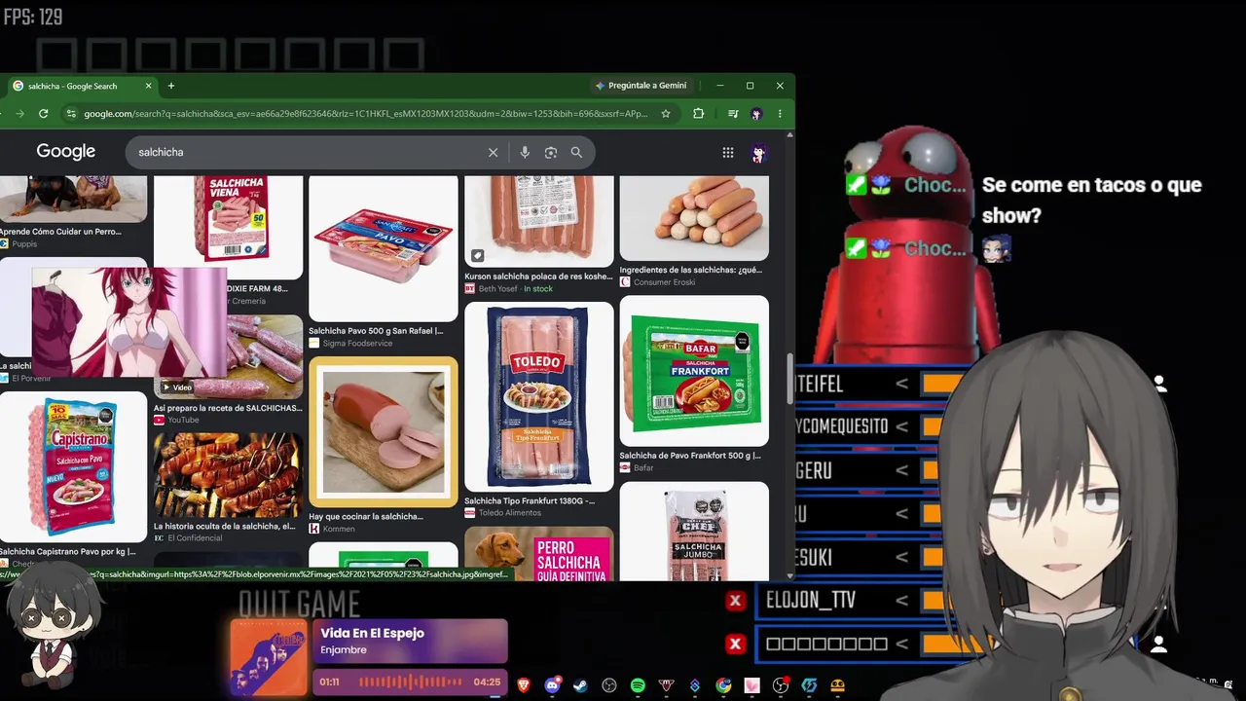This screenshot has width=1246, height=701.
Task: Open Kurson salchicha polaca result link
Action: pyautogui.click(x=538, y=277)
